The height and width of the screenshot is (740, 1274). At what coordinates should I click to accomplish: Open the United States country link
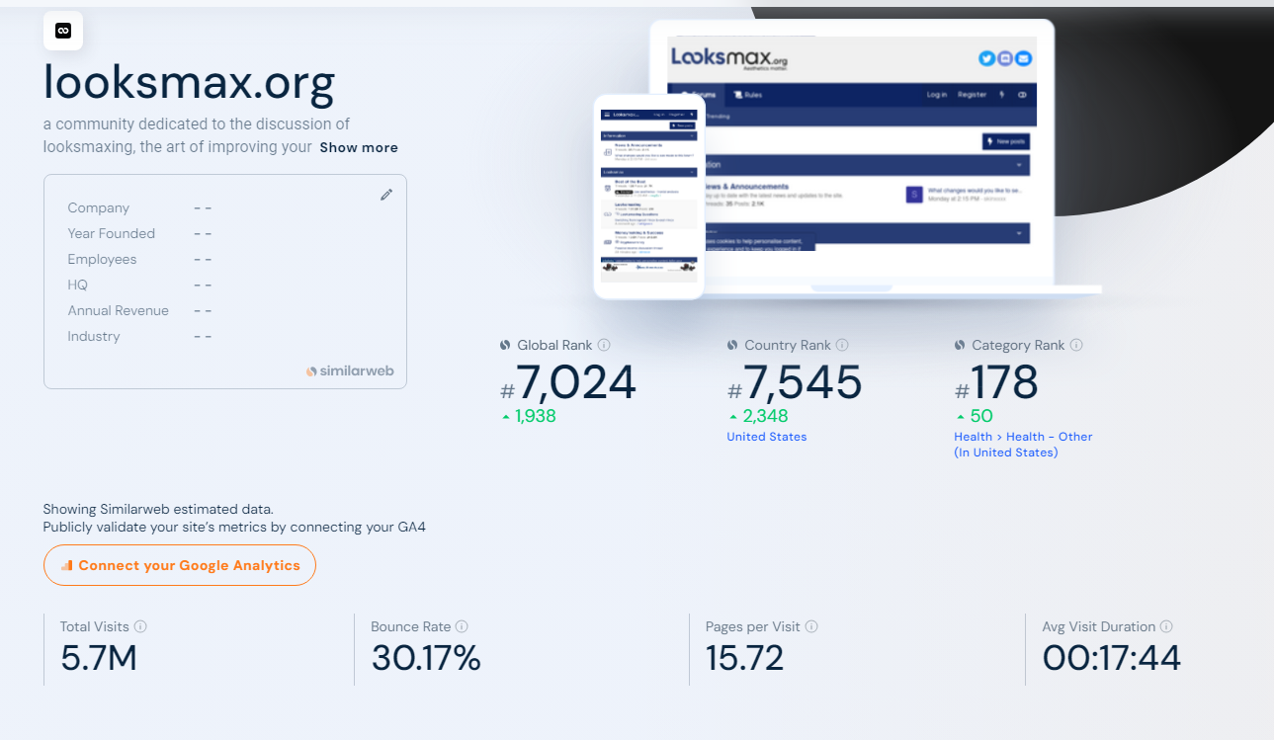pyautogui.click(x=767, y=437)
